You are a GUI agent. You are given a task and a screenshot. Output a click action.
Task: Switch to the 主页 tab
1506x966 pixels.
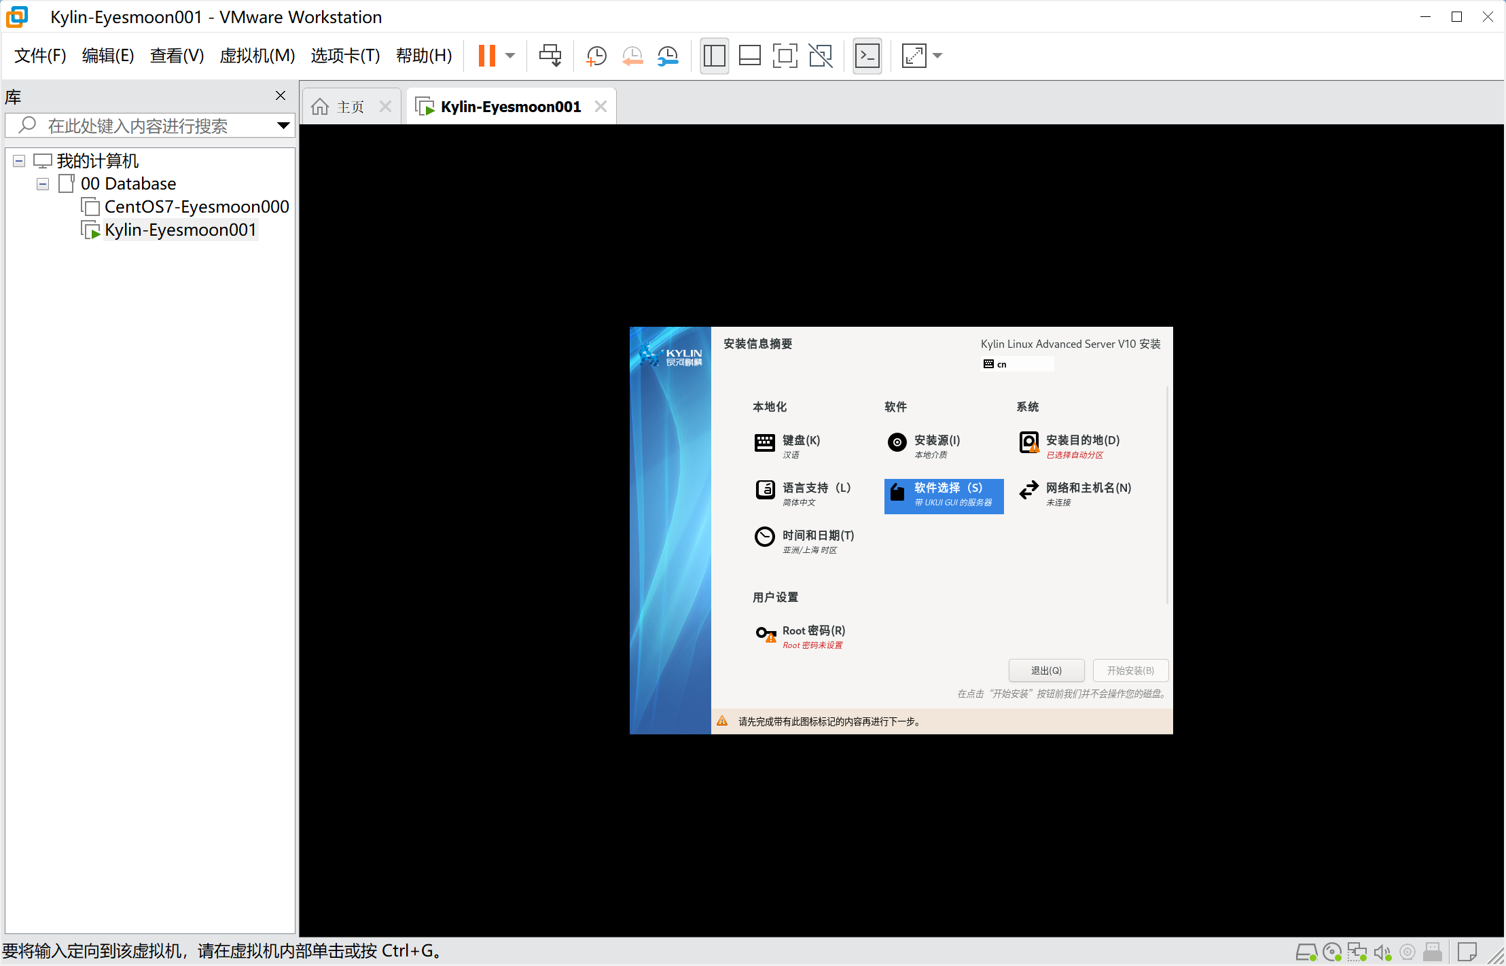tap(351, 107)
